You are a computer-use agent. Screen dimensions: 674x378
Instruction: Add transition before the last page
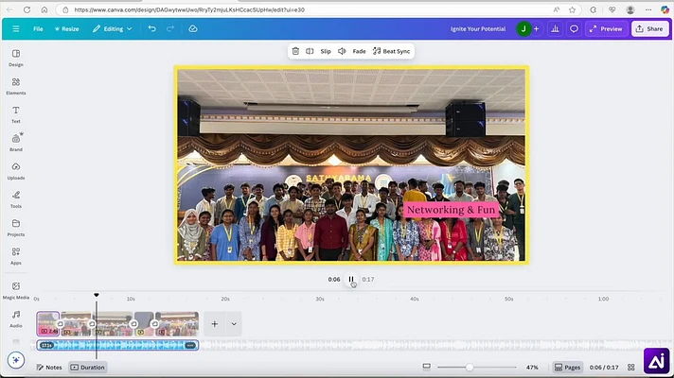coord(154,323)
